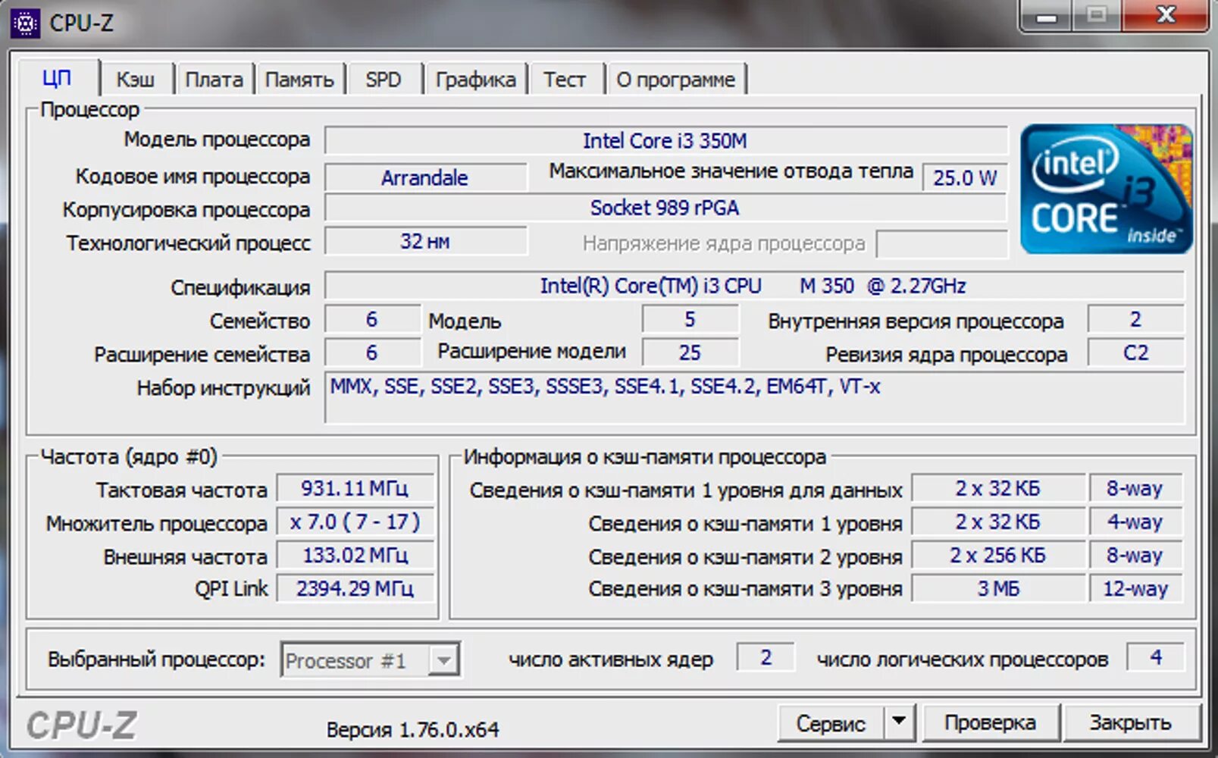Click the Расширение семейства value 6
Image resolution: width=1218 pixels, height=758 pixels.
[x=372, y=352]
